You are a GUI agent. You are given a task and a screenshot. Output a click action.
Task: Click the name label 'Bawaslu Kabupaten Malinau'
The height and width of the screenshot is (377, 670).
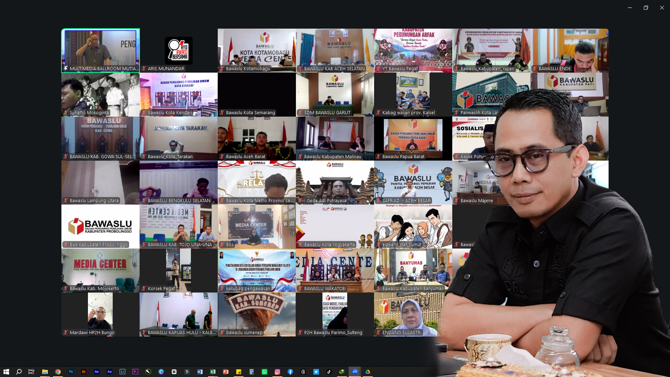[333, 157]
